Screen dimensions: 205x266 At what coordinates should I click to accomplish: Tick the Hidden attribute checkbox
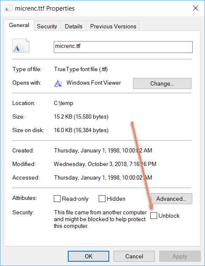pos(102,199)
